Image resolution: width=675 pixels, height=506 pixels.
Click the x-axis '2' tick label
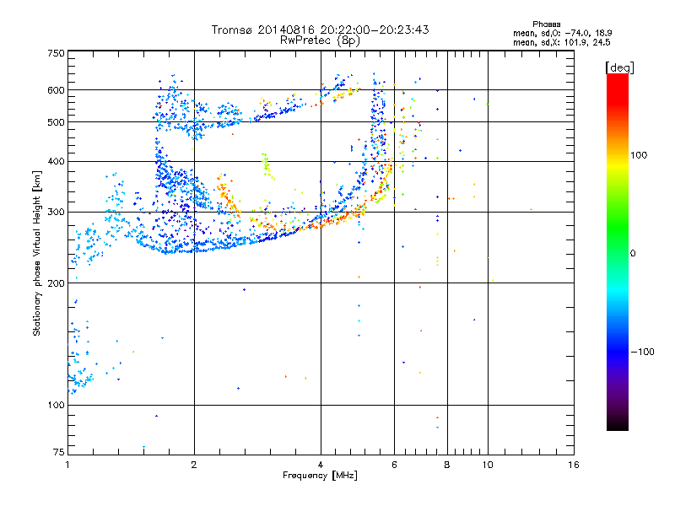point(194,465)
